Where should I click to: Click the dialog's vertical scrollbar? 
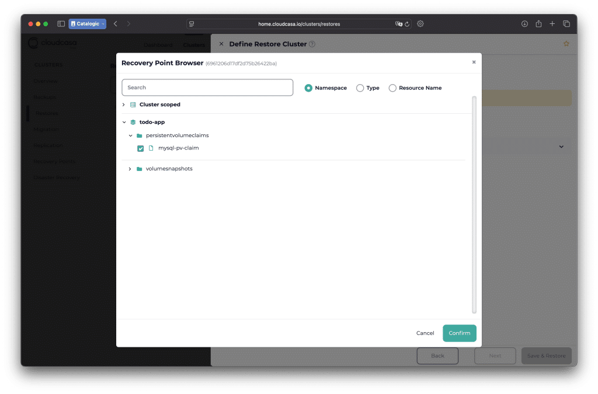coord(474,204)
